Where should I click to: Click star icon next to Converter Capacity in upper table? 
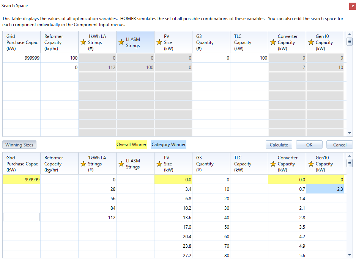point(273,42)
